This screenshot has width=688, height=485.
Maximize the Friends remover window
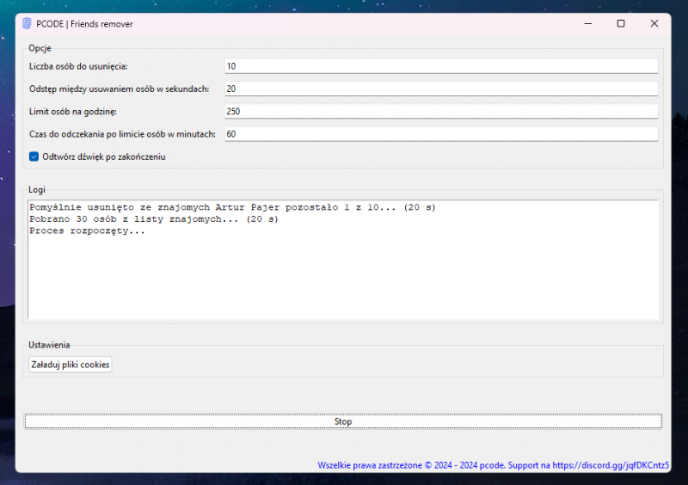click(x=621, y=23)
